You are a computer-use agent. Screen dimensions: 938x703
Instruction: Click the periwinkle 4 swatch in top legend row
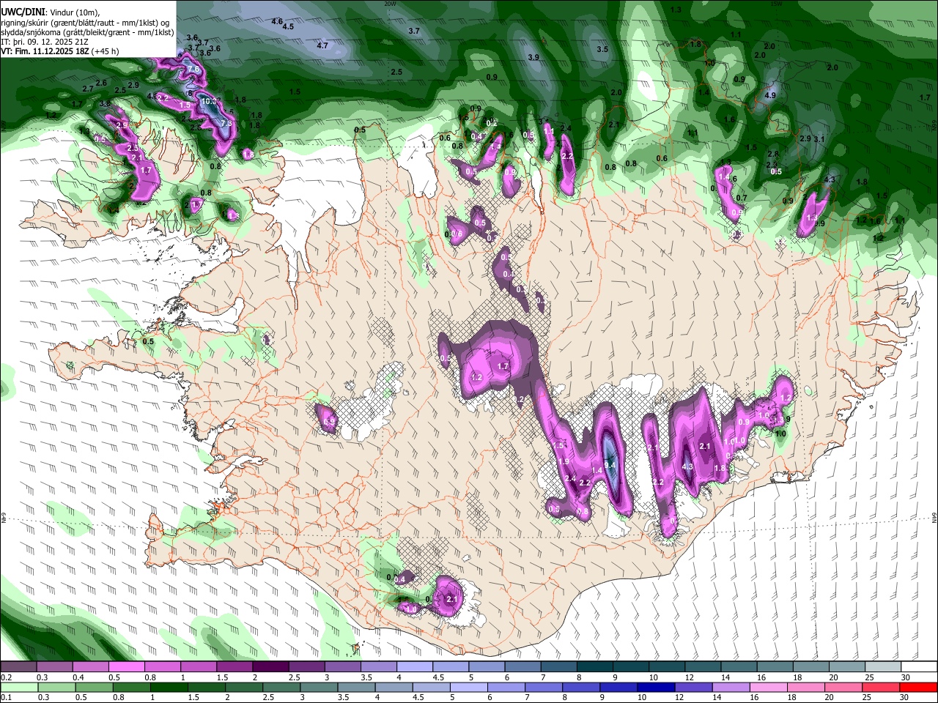pyautogui.click(x=414, y=667)
